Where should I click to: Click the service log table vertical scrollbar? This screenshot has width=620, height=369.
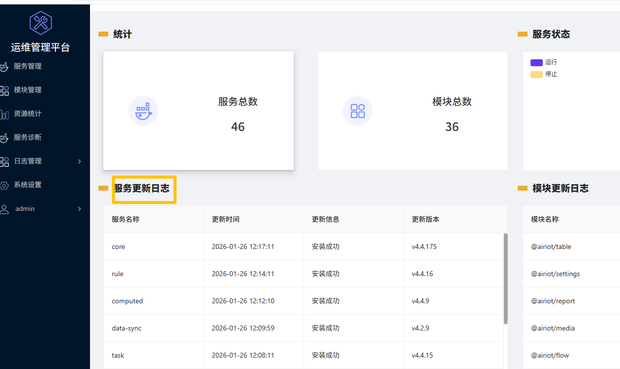505,279
